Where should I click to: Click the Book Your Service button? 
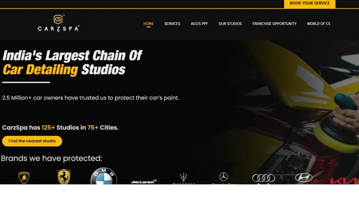pyautogui.click(x=310, y=4)
